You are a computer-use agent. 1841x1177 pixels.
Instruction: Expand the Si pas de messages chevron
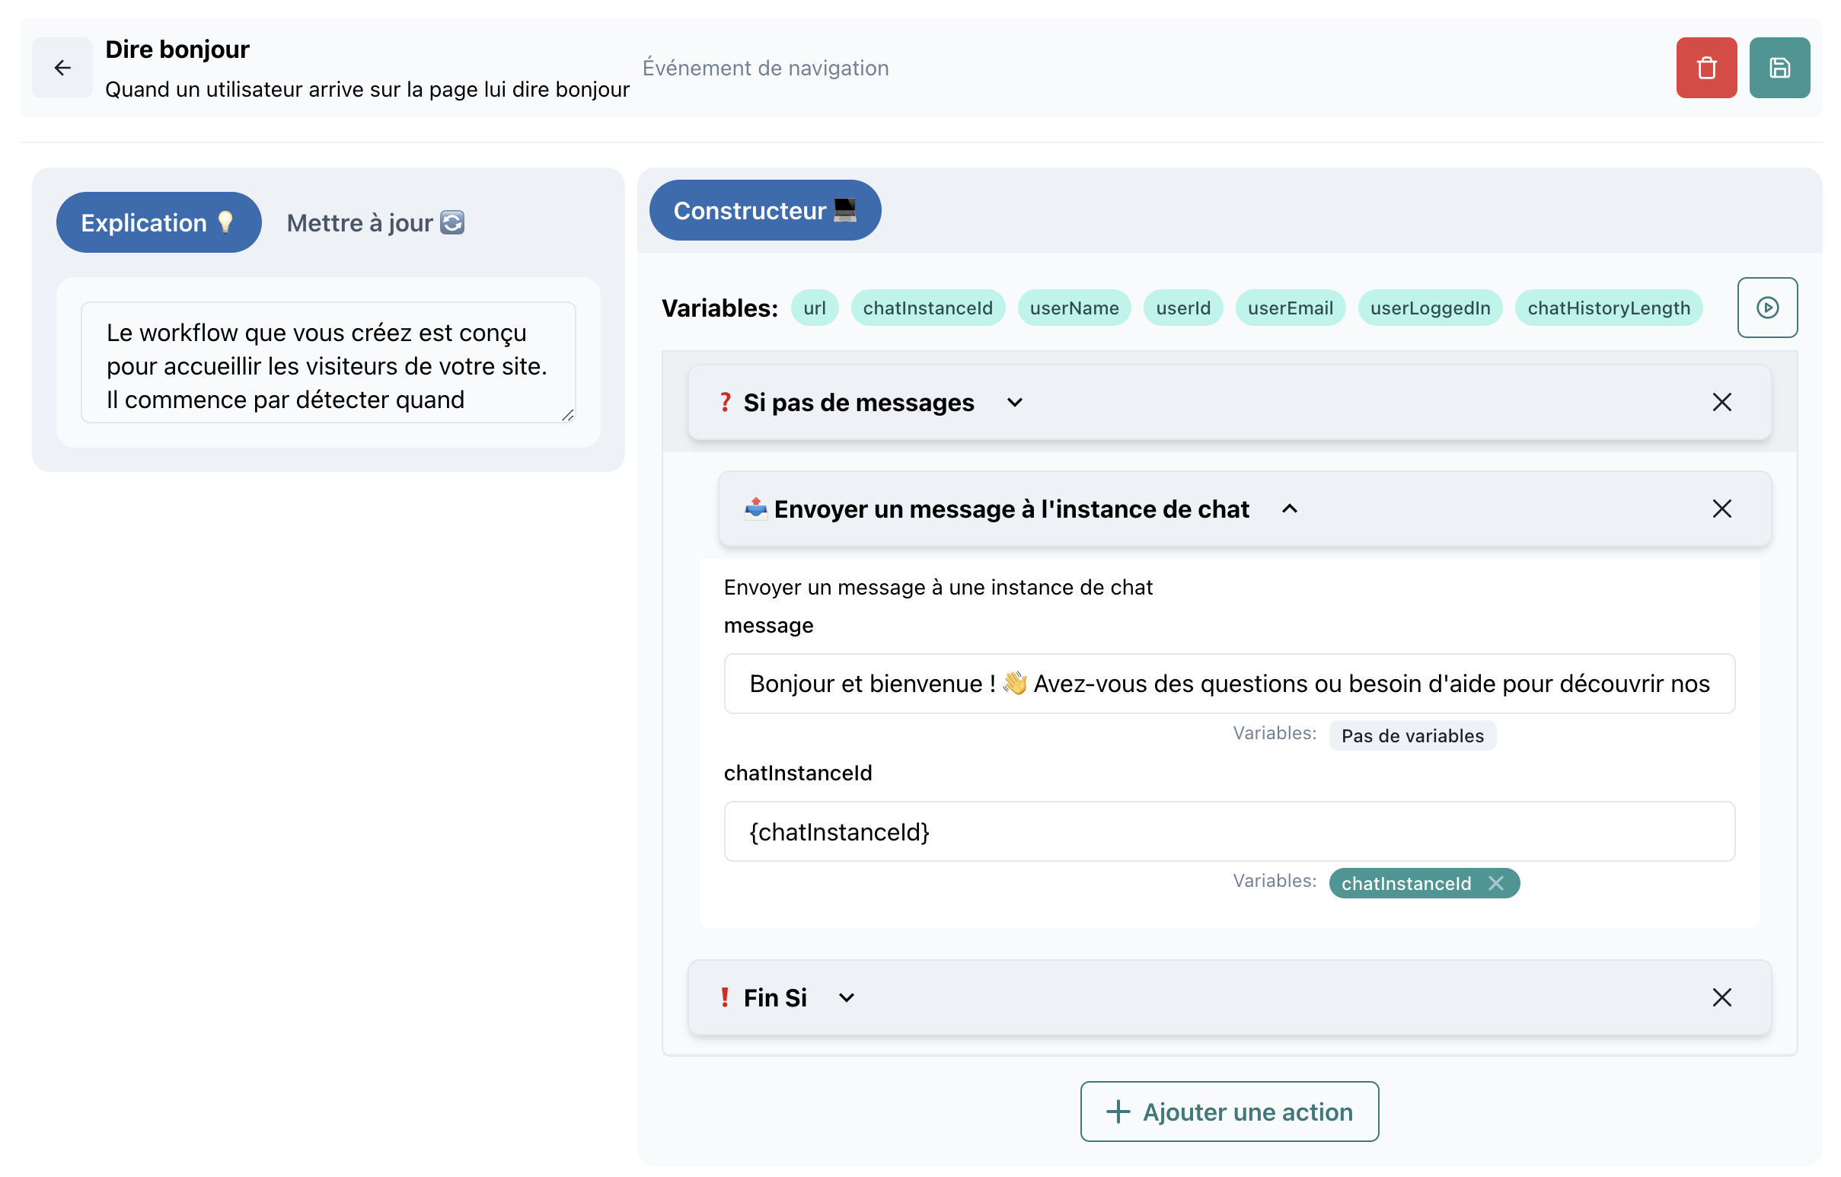click(x=1014, y=403)
